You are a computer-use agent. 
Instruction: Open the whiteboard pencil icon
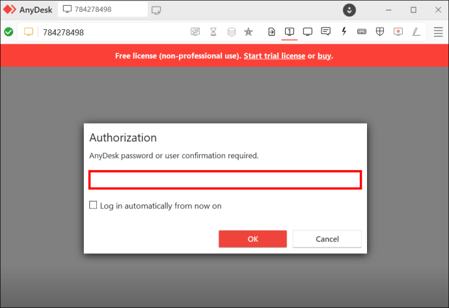[416, 31]
